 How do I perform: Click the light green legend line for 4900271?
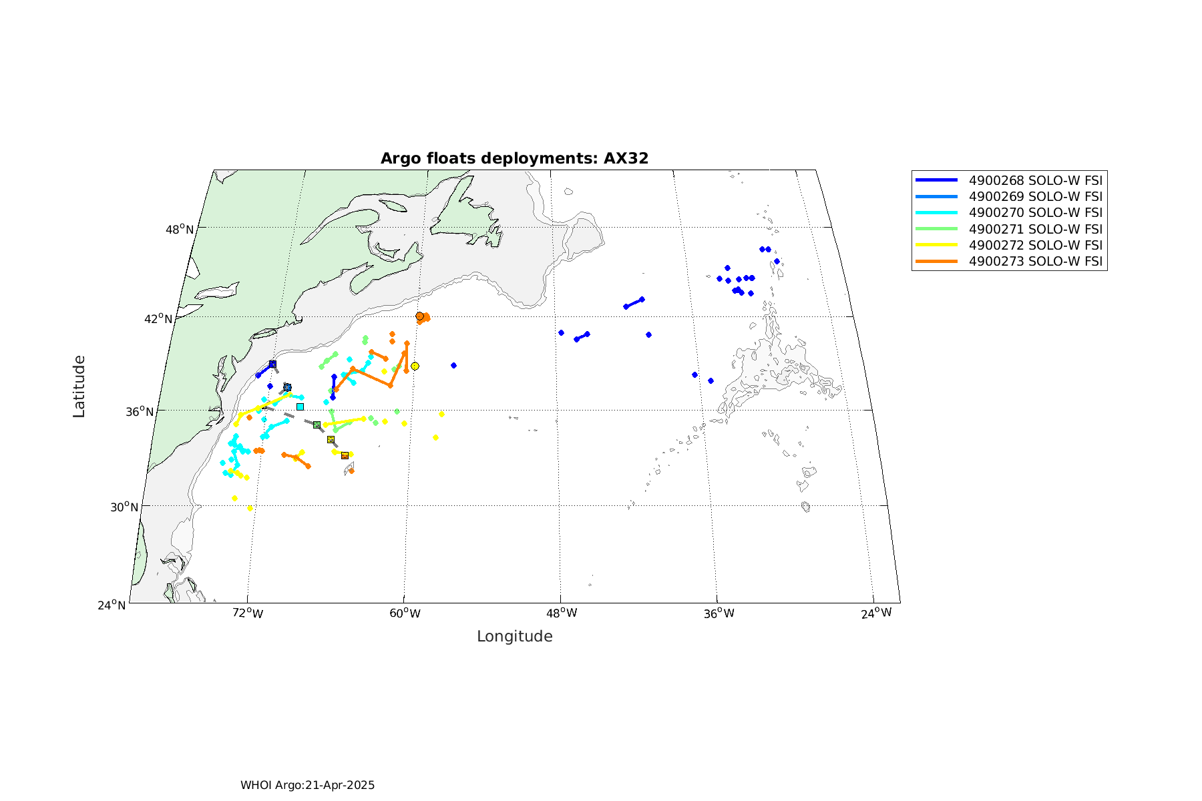[937, 229]
